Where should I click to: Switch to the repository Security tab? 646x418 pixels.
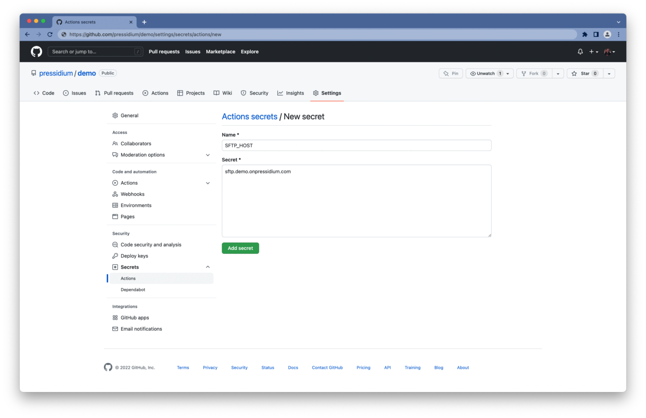[x=254, y=93]
